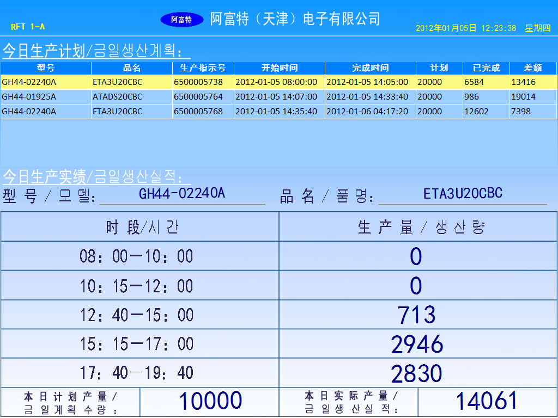Click the 本日实际产量 label
The image size is (558, 418).
pos(349,402)
